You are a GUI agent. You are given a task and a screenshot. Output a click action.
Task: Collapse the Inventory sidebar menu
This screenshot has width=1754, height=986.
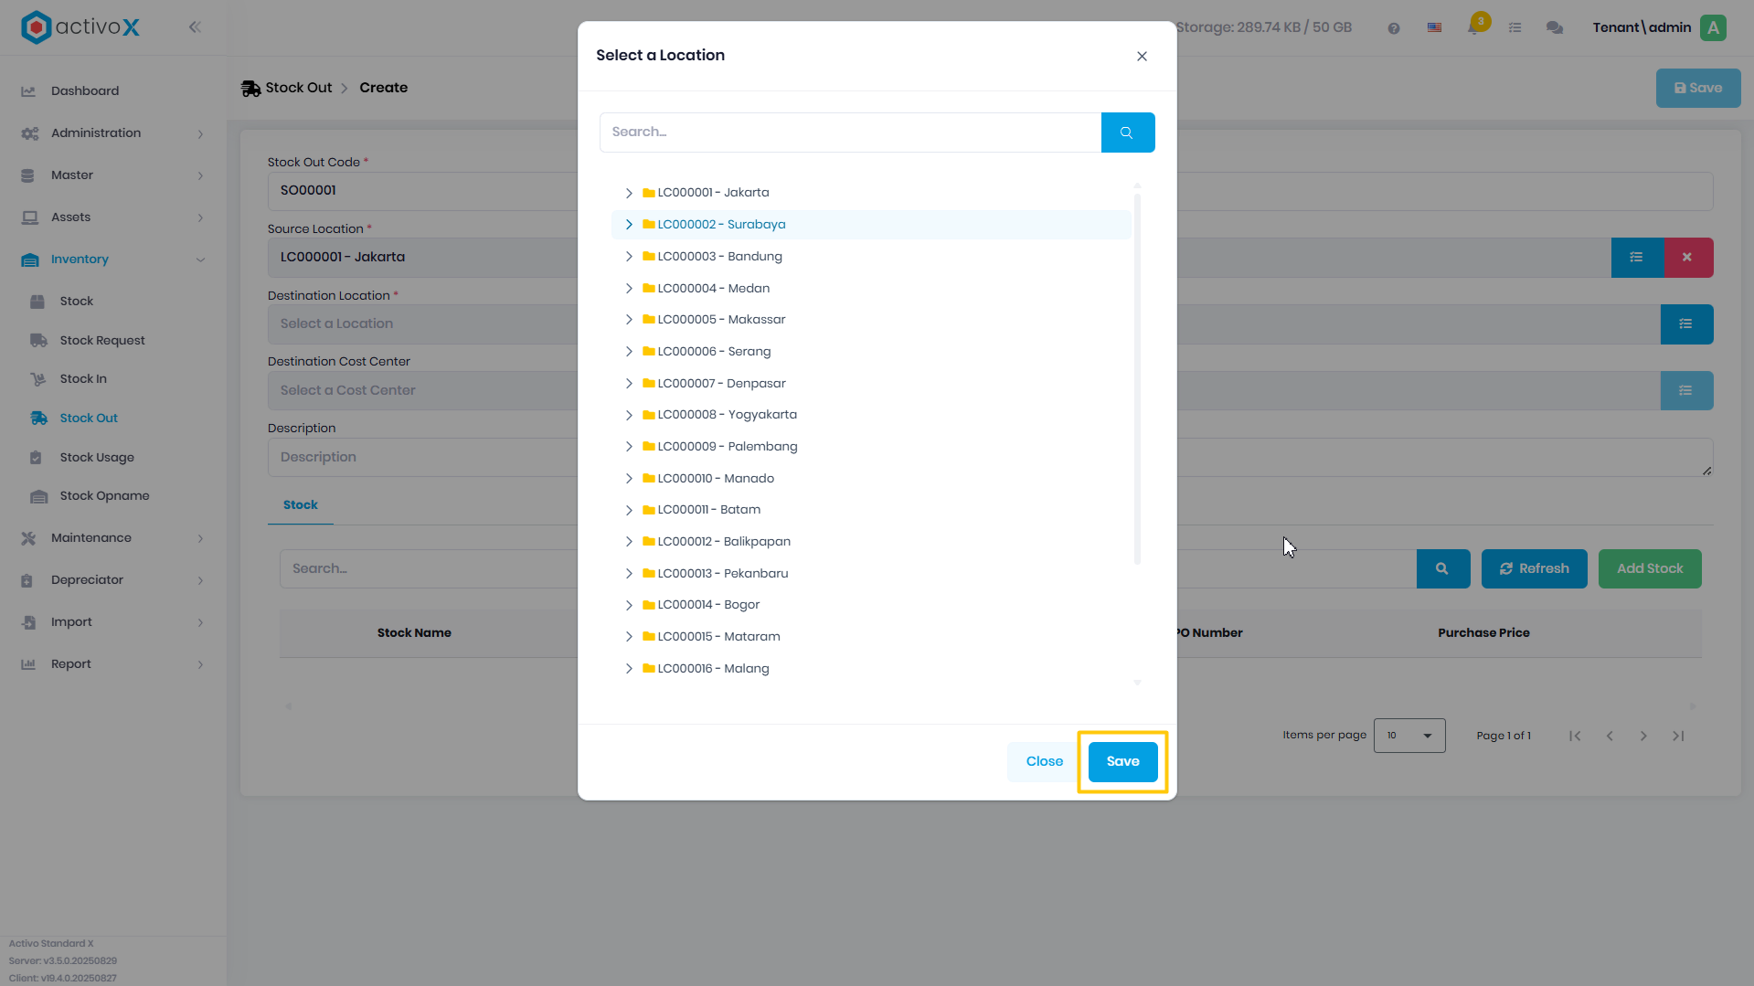click(x=113, y=260)
